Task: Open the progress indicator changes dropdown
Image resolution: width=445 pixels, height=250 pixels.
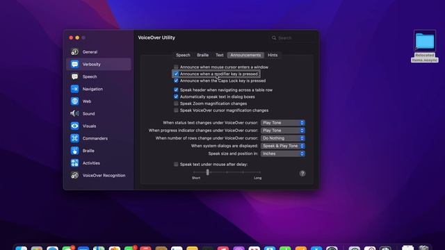Action: tap(283, 131)
